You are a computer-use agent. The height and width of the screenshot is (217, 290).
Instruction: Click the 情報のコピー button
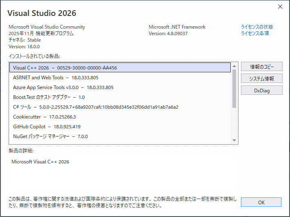point(261,67)
